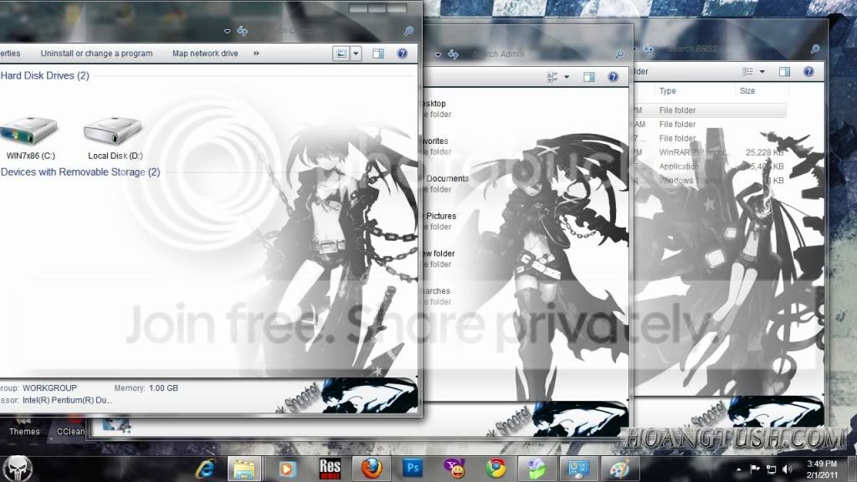Open view options dropdown in BRS2 window

click(x=762, y=72)
